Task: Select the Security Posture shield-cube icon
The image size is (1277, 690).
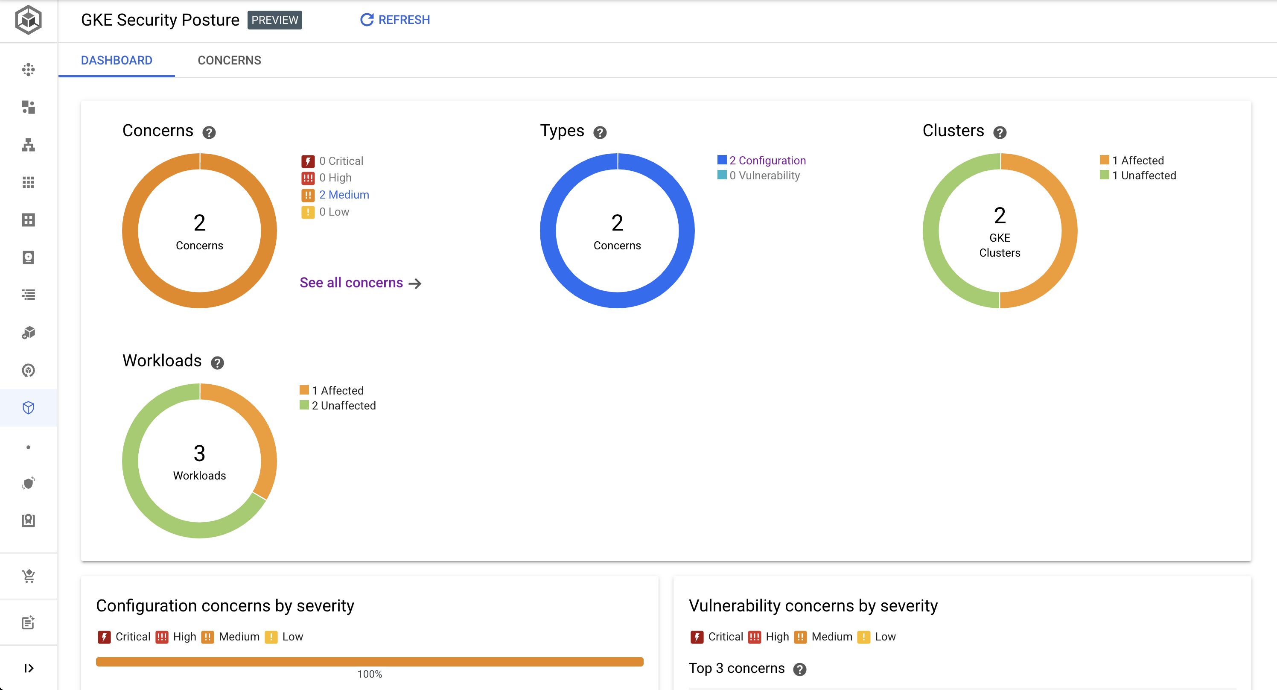Action: [x=28, y=408]
